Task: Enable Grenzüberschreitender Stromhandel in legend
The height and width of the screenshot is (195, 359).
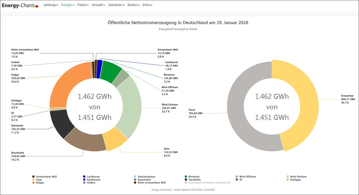Action: click(x=209, y=183)
